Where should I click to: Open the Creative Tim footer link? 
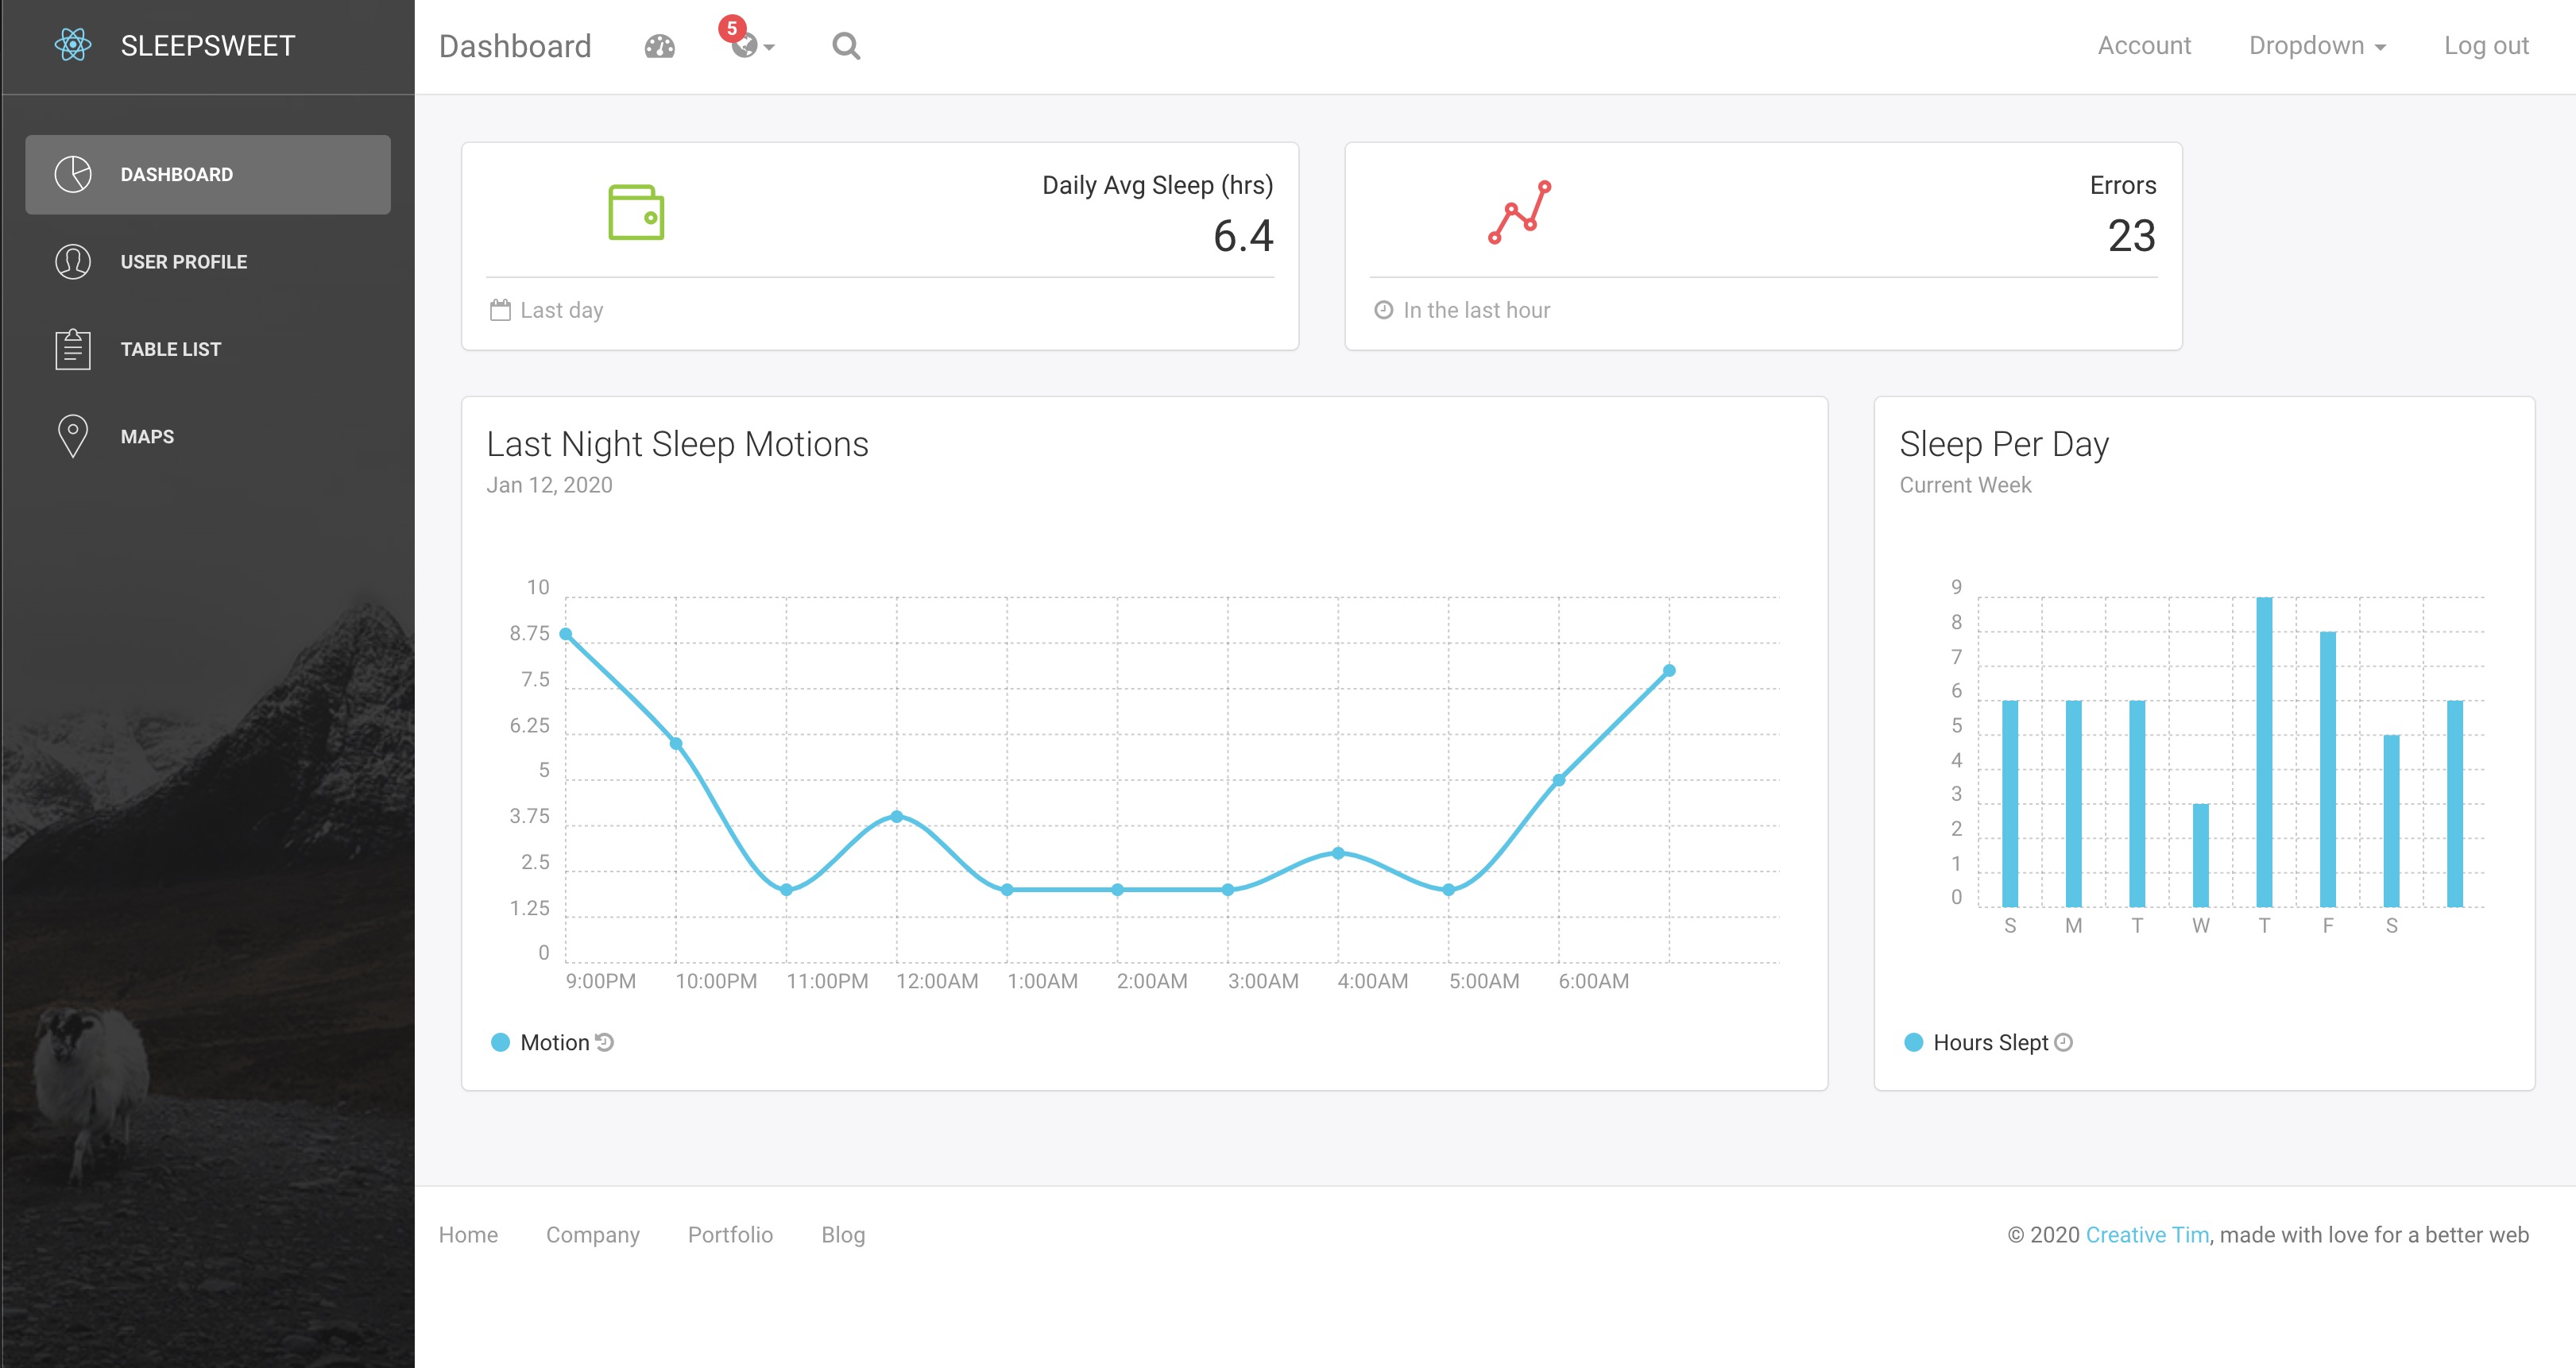pyautogui.click(x=2146, y=1234)
